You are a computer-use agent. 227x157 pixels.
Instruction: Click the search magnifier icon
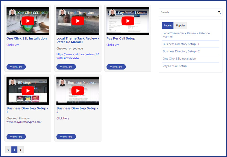tap(219, 12)
